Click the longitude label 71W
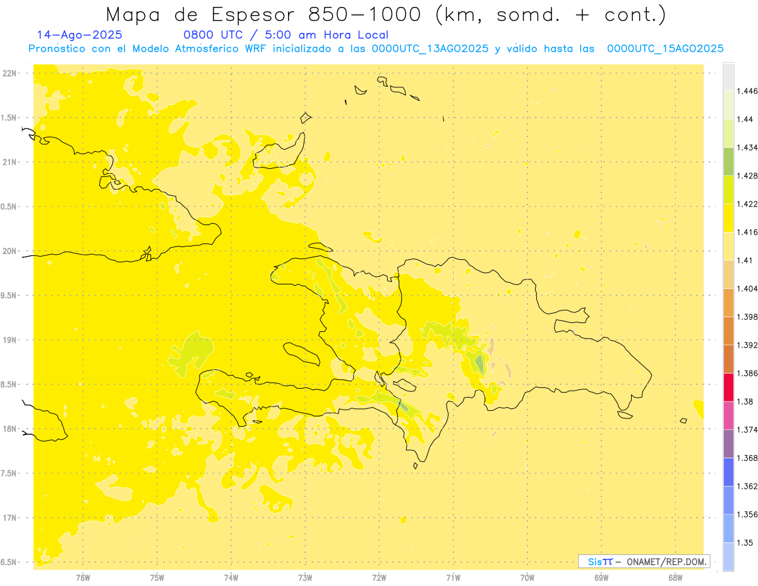This screenshot has width=758, height=586. tap(453, 577)
